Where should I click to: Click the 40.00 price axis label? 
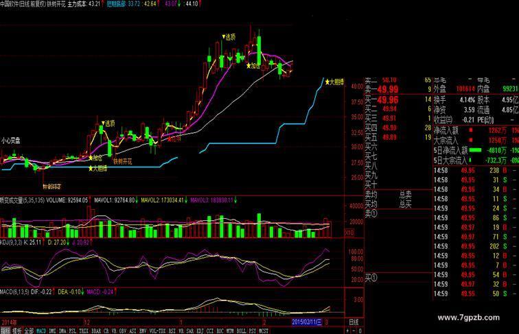tap(357, 86)
